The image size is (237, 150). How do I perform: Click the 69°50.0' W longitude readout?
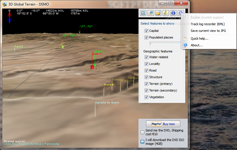tap(50, 13)
